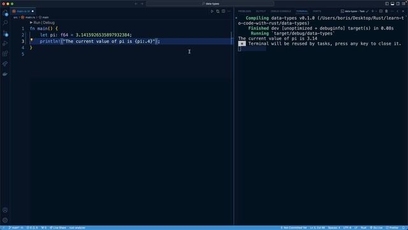This screenshot has width=408, height=230.
Task: Open the Manage gear icon
Action: tap(5, 220)
